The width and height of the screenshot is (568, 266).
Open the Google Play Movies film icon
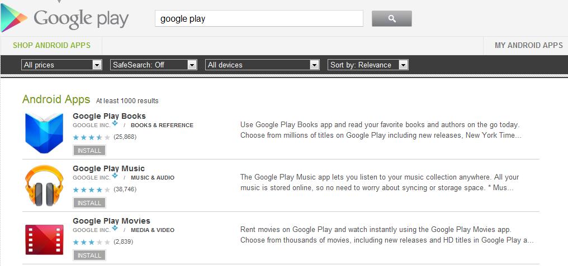[x=44, y=240]
